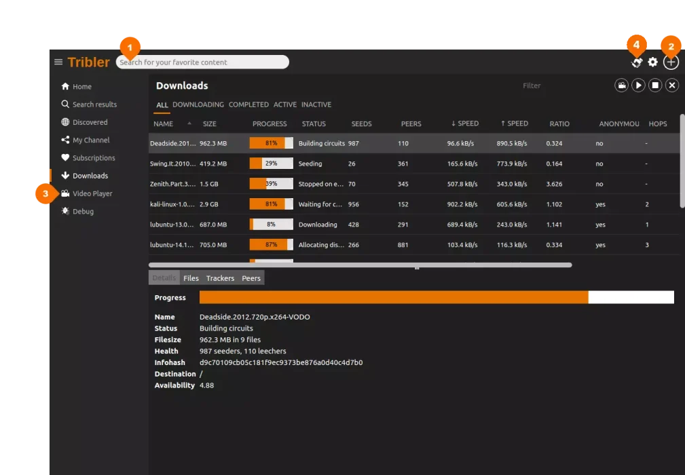The image size is (685, 475).
Task: Click the 3.626 ratio cell
Action: 555,184
